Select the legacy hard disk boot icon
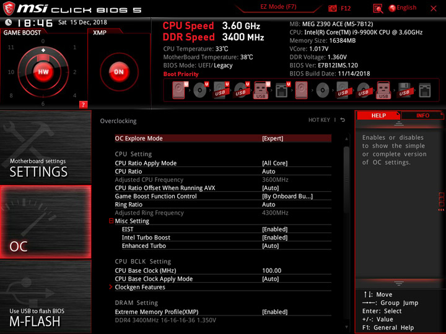Viewport: 446px width, 334px height. point(301,90)
